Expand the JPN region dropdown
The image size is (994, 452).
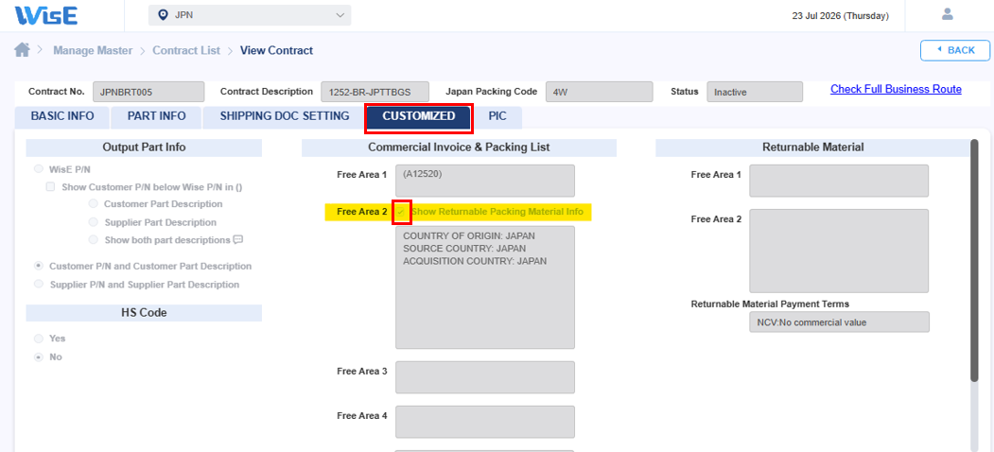249,15
